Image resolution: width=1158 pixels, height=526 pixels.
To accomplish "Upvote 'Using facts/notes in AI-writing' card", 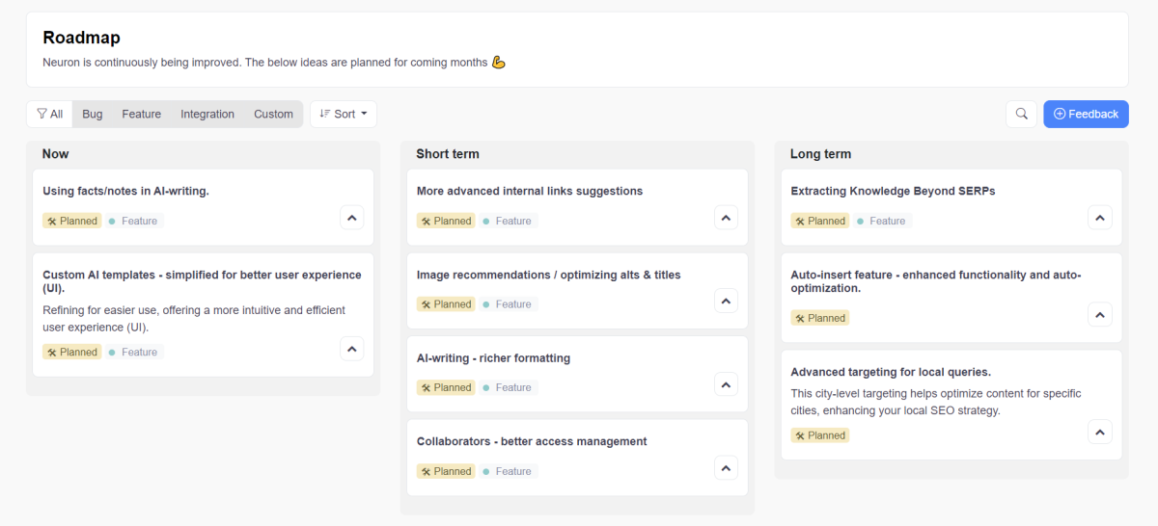I will (352, 218).
